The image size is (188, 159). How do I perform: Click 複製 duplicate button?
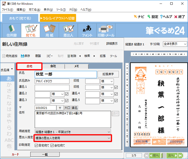(38, 56)
